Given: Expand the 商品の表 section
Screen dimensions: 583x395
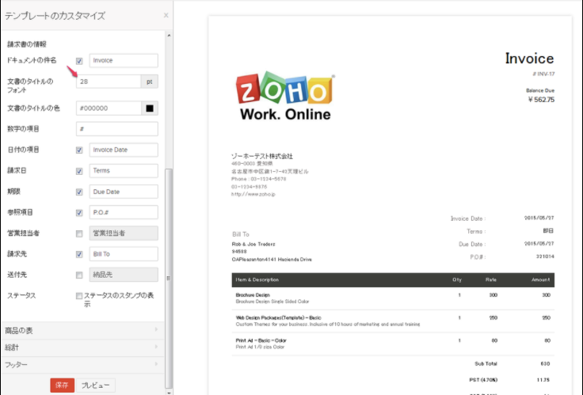Looking at the screenshot, I should [82, 330].
